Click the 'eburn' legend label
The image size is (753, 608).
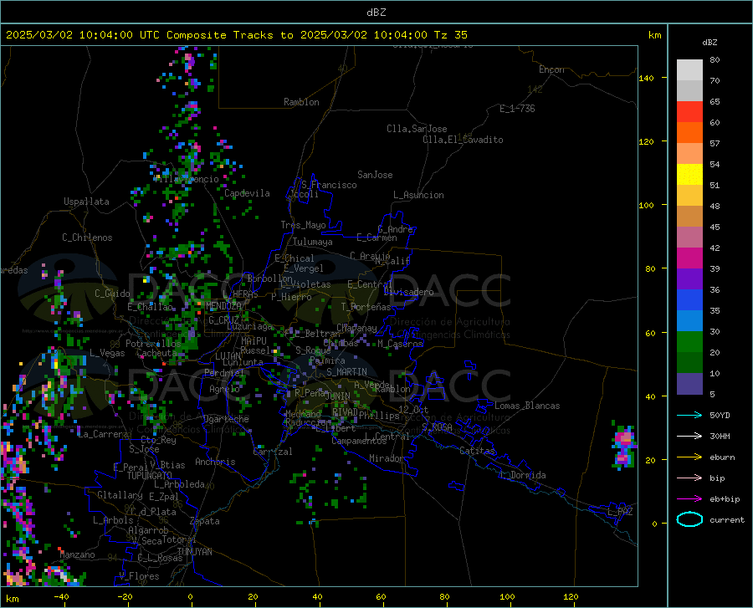(722, 457)
